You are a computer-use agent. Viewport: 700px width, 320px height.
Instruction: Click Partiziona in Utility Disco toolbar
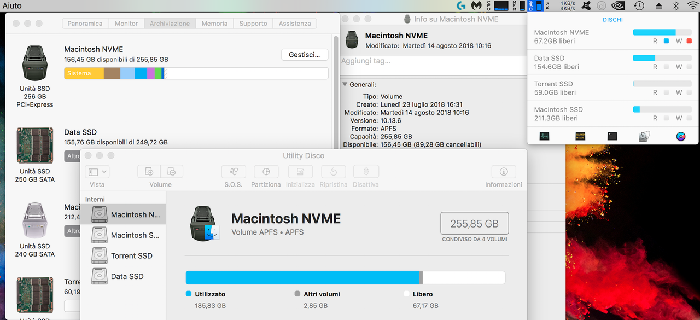(x=266, y=171)
